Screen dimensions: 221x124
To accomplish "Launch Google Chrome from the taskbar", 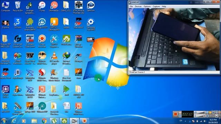I will coord(44,121).
